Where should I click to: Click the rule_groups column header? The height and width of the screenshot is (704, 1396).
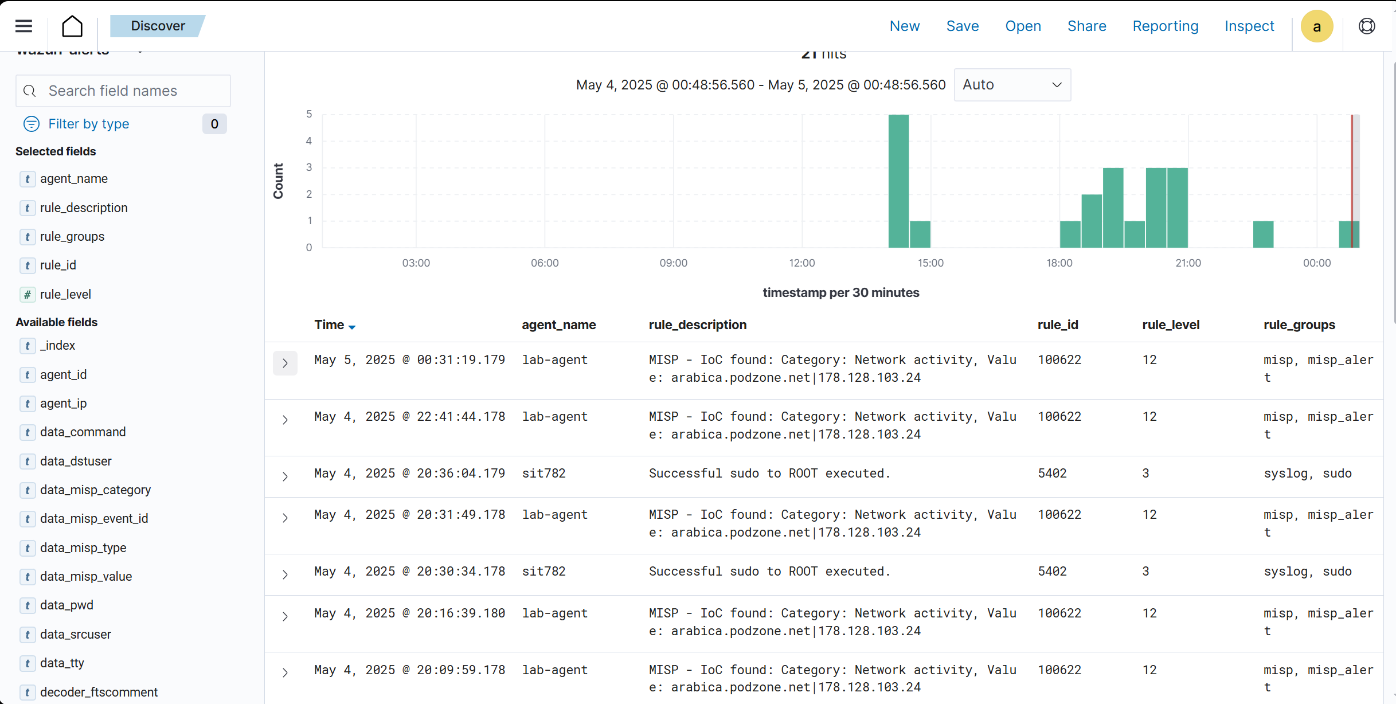point(1299,324)
